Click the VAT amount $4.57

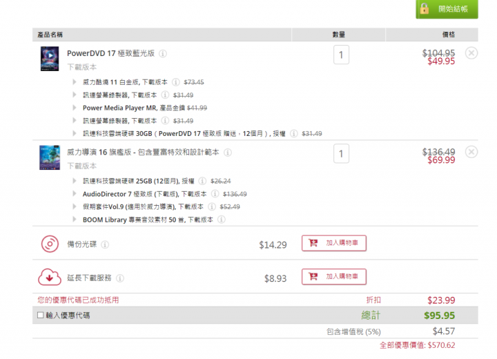tap(444, 331)
